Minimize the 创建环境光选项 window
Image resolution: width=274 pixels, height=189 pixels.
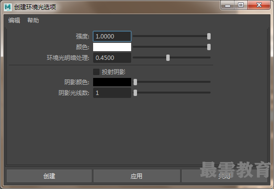tap(228, 5)
